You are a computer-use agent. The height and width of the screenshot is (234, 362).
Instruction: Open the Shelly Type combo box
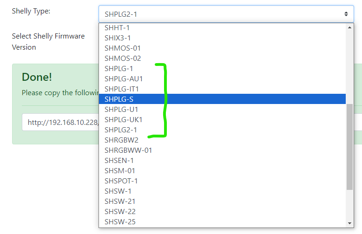click(226, 14)
